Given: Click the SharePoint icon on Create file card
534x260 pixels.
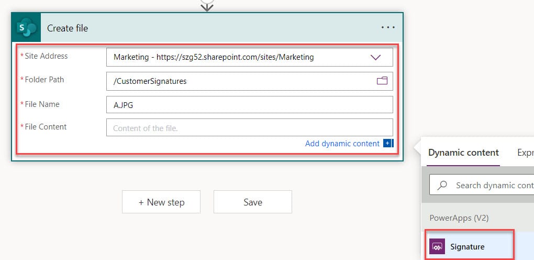Looking at the screenshot, I should click(26, 28).
